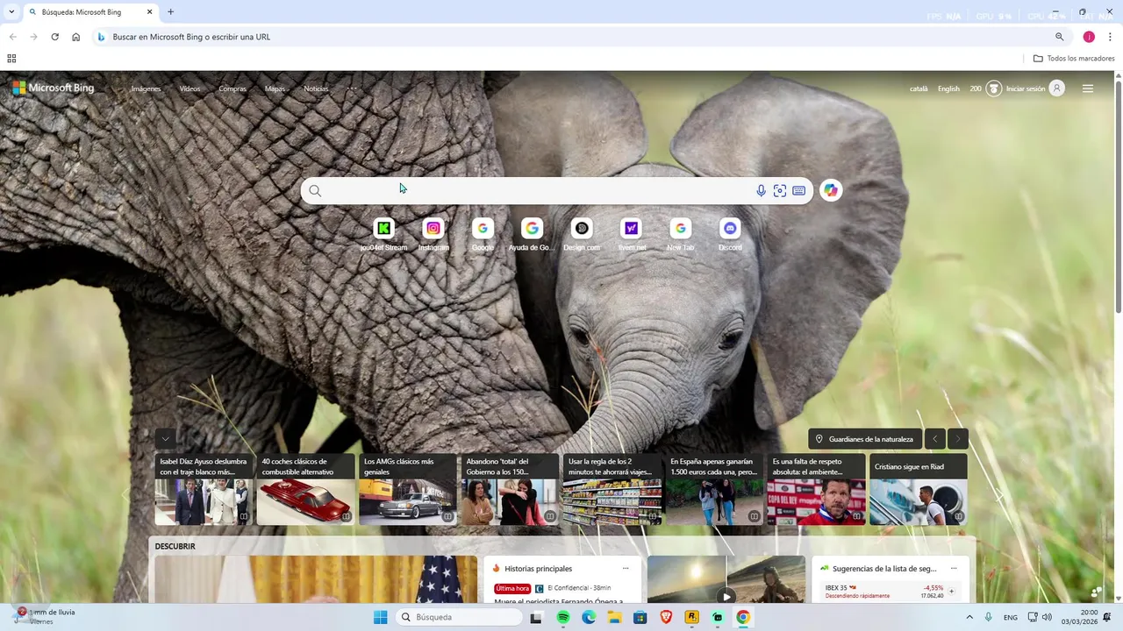Open 40 coches clásicos news card

click(305, 489)
